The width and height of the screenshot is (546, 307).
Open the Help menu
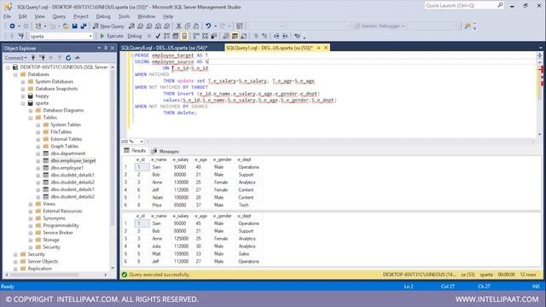tap(168, 16)
